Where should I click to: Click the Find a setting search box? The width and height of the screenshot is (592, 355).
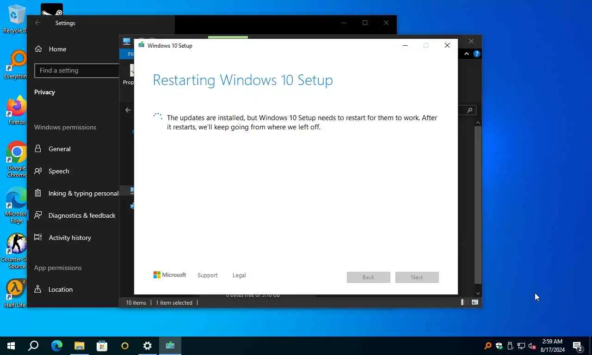coord(77,70)
